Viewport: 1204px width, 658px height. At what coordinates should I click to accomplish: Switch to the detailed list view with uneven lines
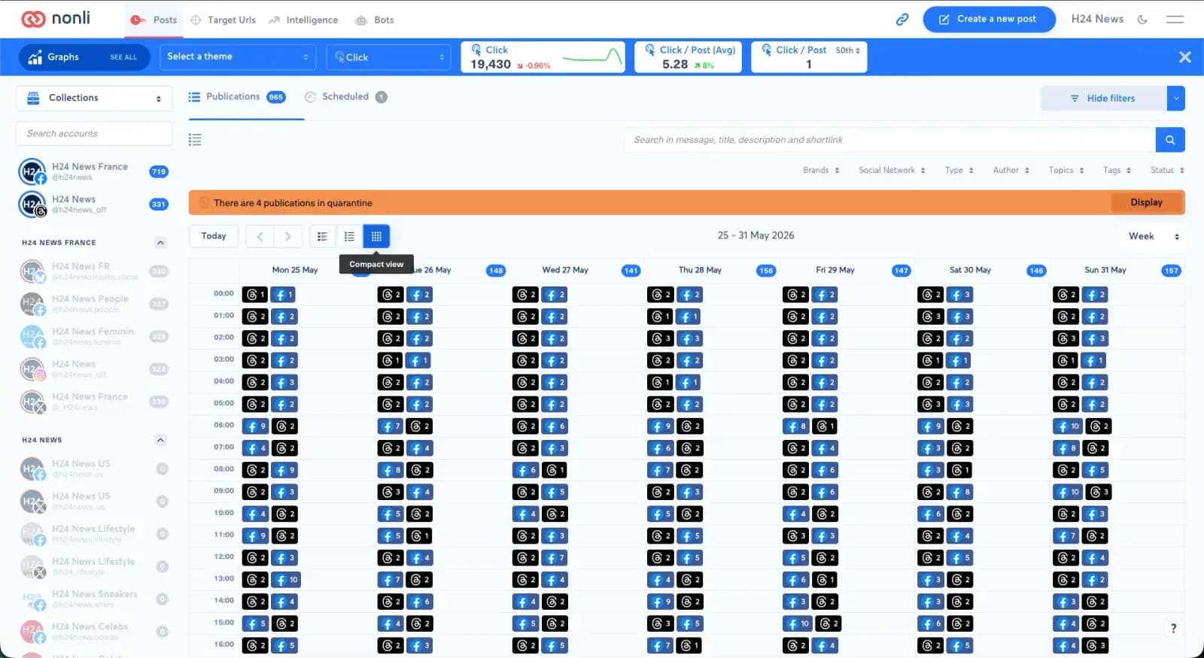coord(322,236)
